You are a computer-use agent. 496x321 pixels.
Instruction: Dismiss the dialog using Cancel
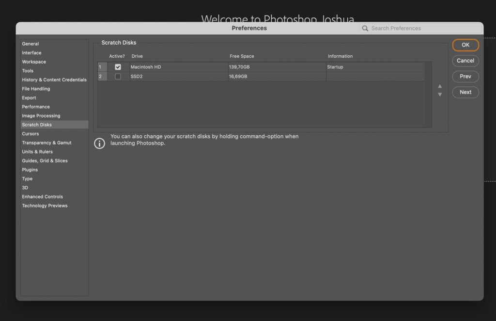[x=465, y=61]
